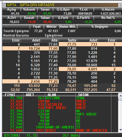The height and width of the screenshot is (137, 122).
Task: Select the TACIRLER buyer trade row
Action: (60, 105)
